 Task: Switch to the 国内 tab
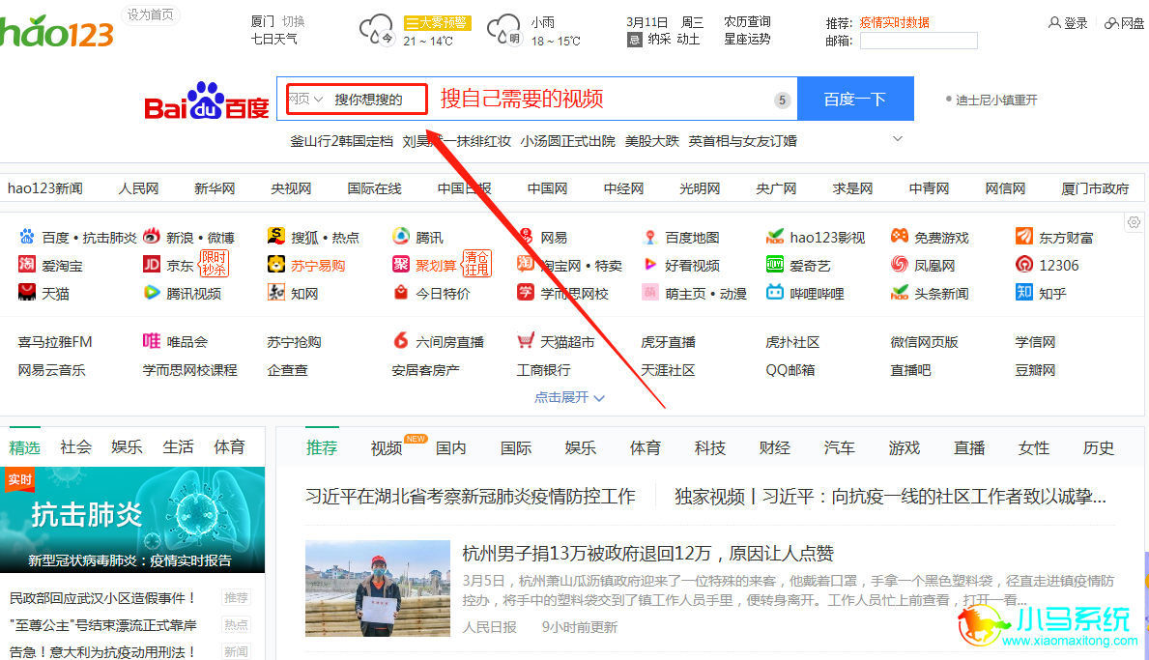[x=450, y=447]
